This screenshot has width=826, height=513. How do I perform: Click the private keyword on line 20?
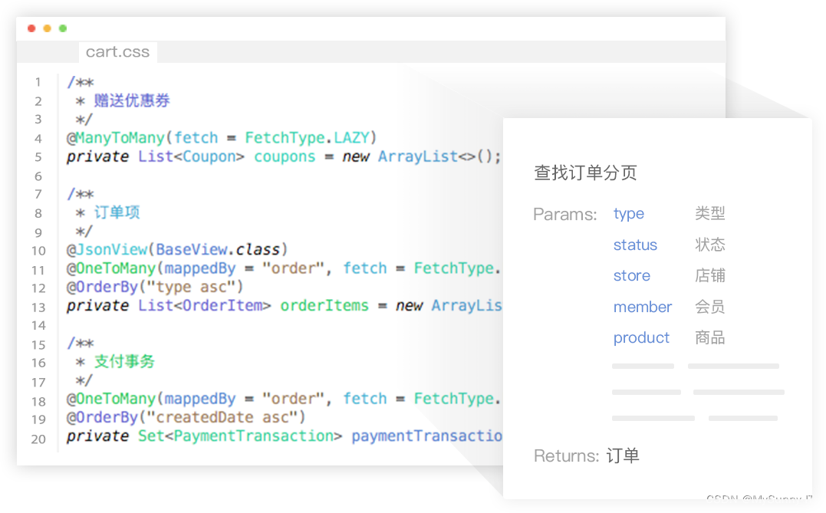pos(97,436)
